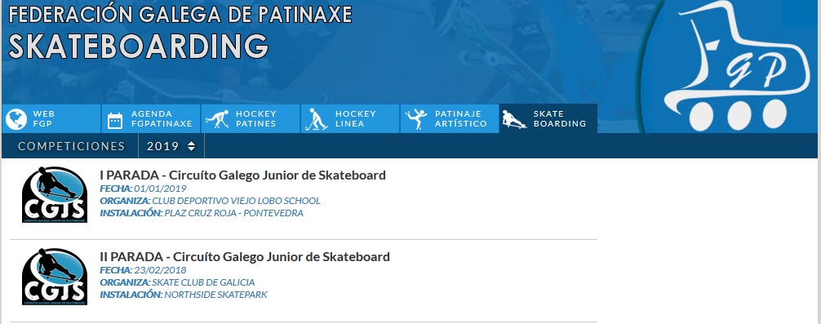Screen dimensions: 821x324
Task: Click the skateboarder icon in Skate Boarding tab
Action: [513, 119]
